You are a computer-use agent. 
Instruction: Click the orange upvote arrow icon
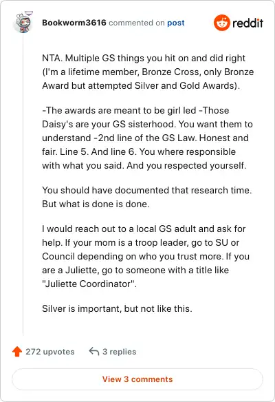(x=17, y=352)
